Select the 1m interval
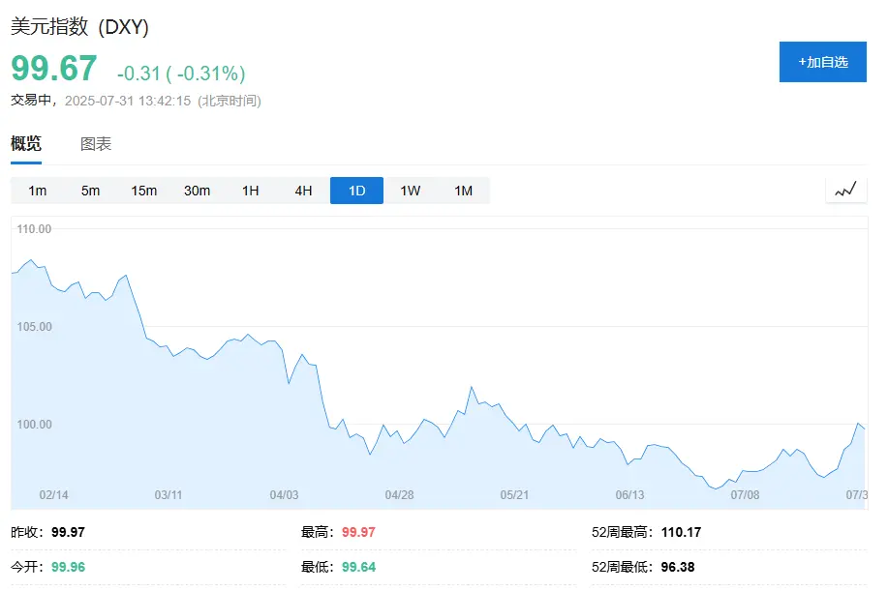 (x=38, y=191)
